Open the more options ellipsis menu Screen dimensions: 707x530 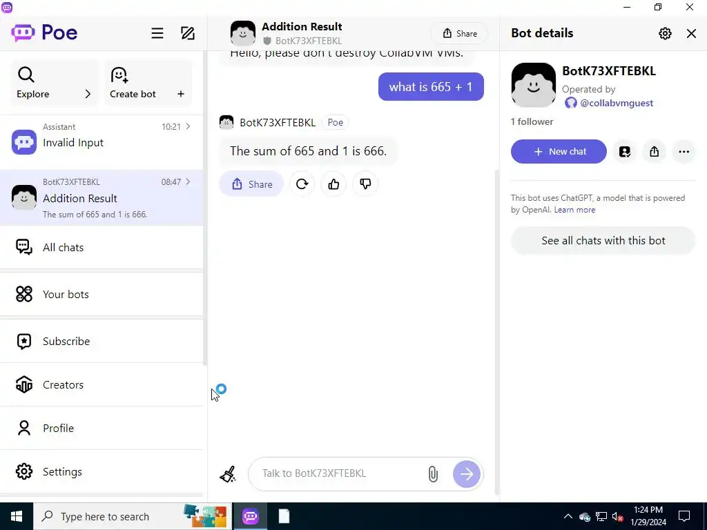click(684, 151)
